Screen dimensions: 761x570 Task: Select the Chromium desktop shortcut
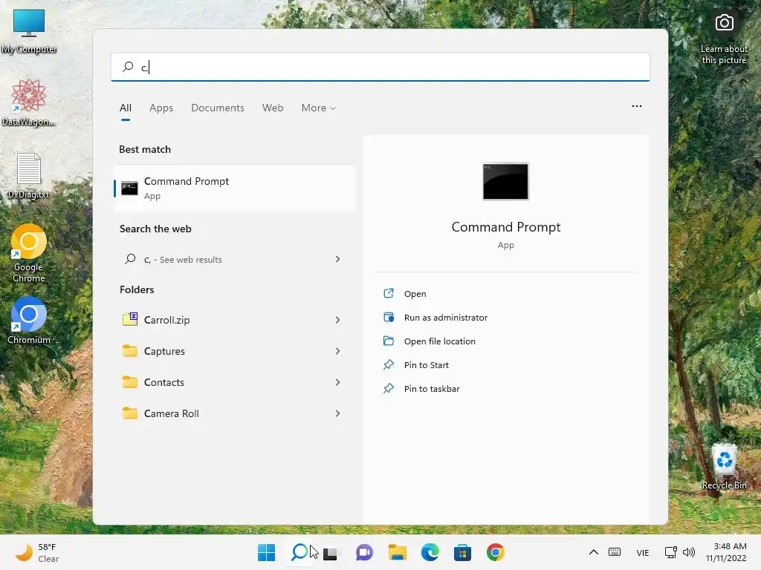29,321
